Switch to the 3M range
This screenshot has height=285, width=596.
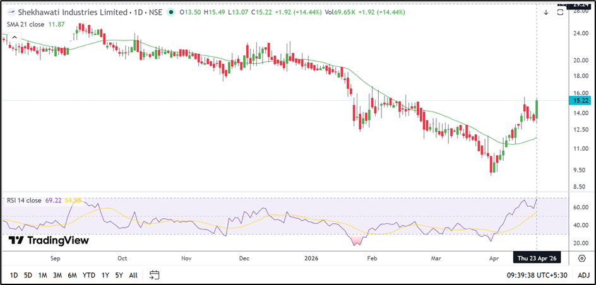click(57, 275)
